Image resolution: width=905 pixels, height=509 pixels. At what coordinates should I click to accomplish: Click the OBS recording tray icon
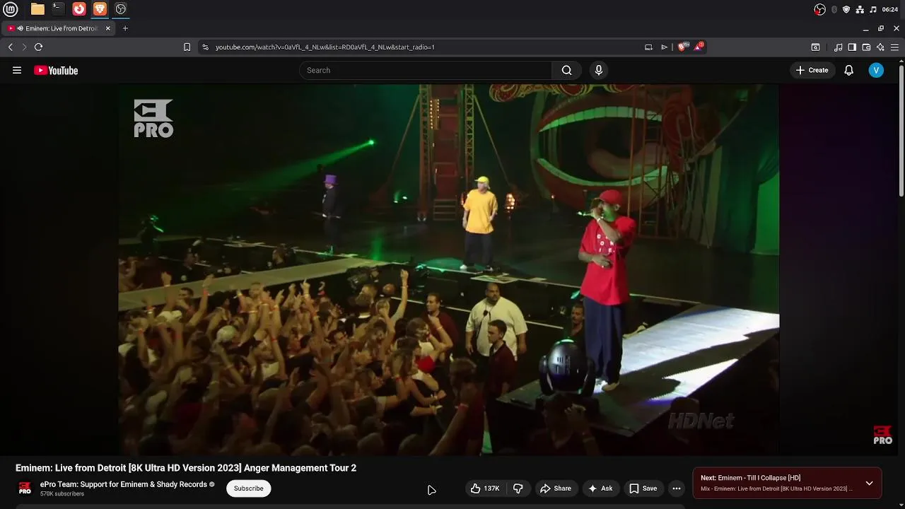point(819,9)
